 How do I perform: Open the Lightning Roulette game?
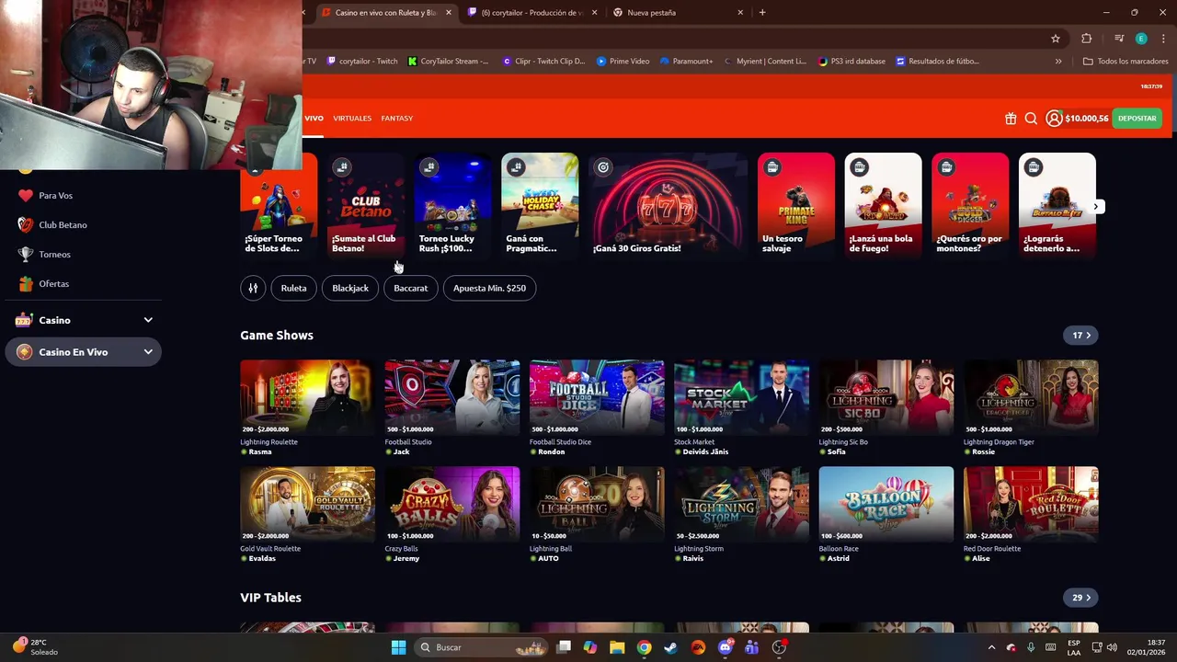(307, 397)
